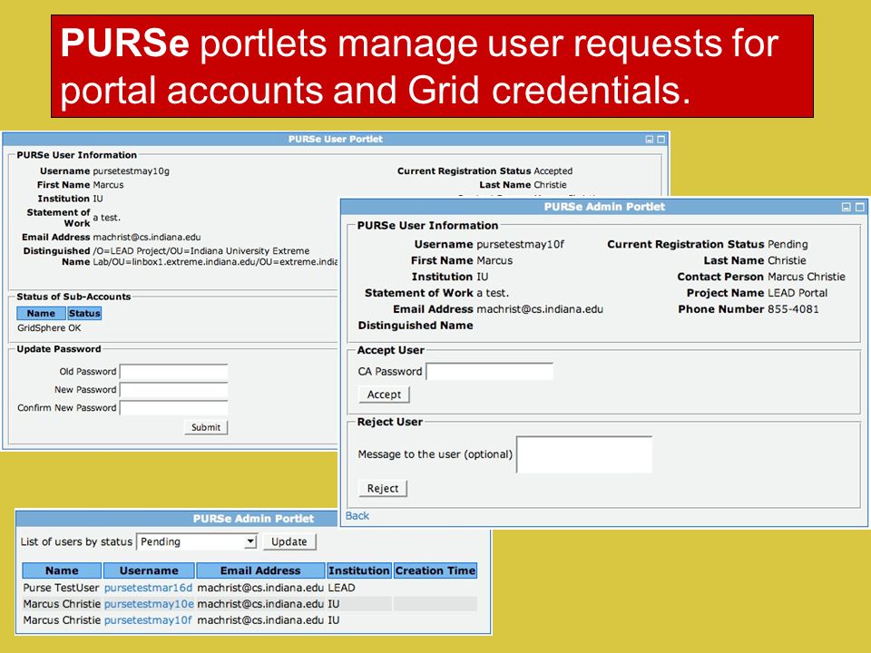Image resolution: width=871 pixels, height=653 pixels.
Task: Click the 'Update Password' section label
Action: click(x=59, y=348)
